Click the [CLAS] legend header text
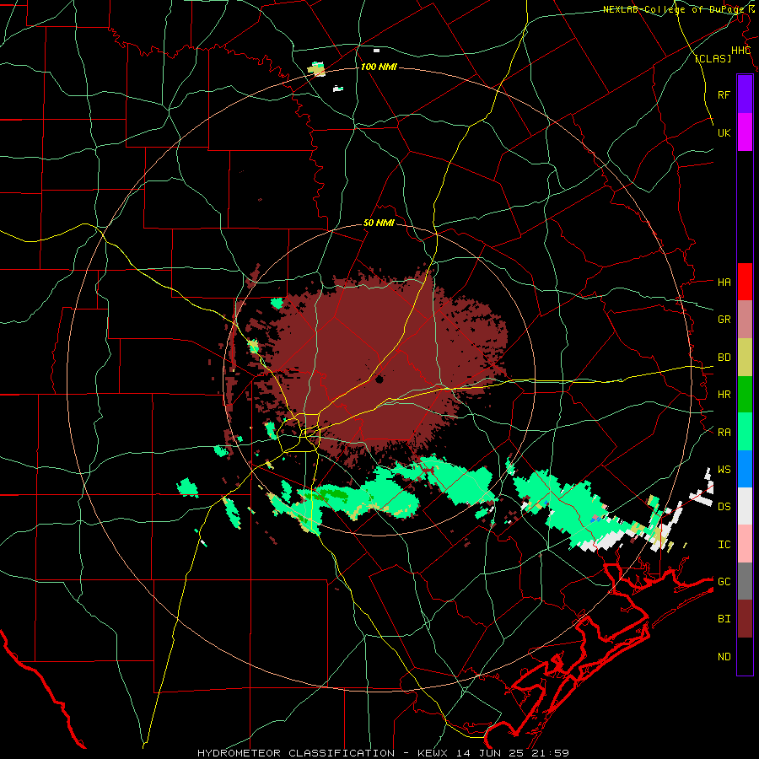 [x=713, y=59]
